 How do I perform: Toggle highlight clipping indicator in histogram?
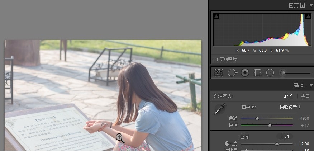click(x=308, y=16)
